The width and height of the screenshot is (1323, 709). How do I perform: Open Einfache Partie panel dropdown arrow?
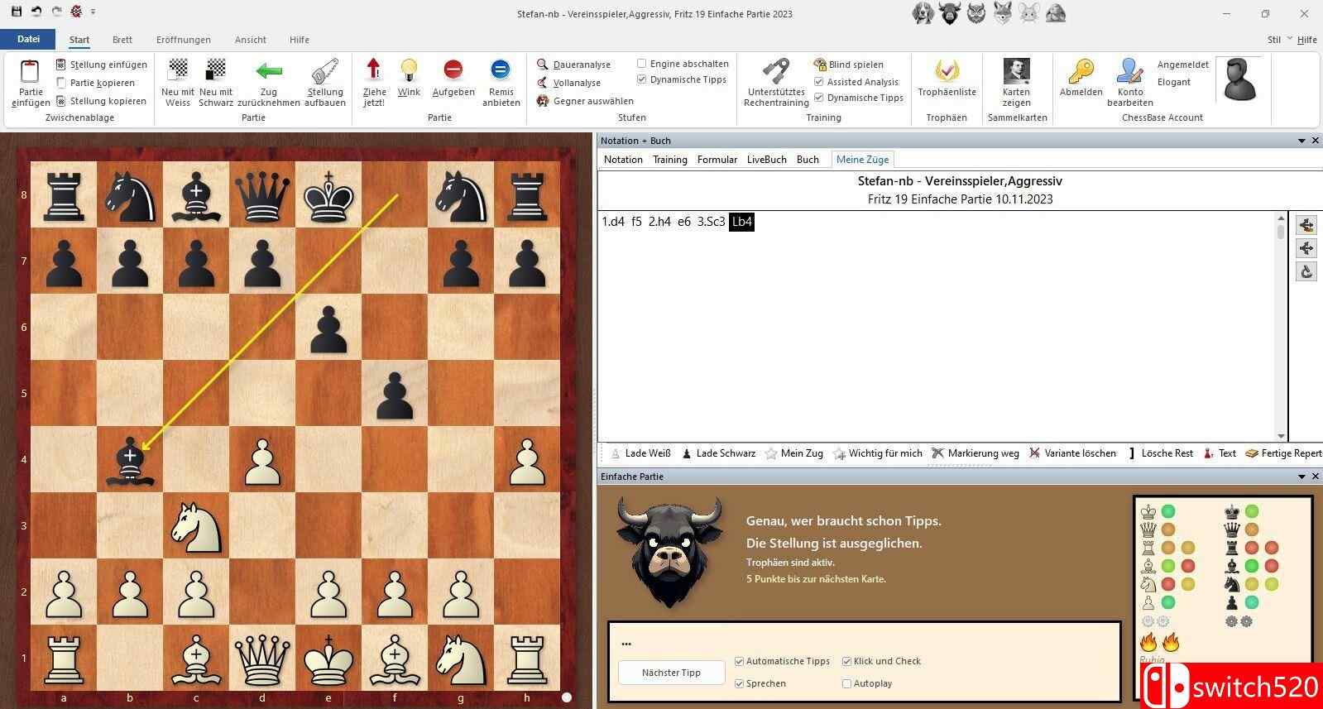1301,477
